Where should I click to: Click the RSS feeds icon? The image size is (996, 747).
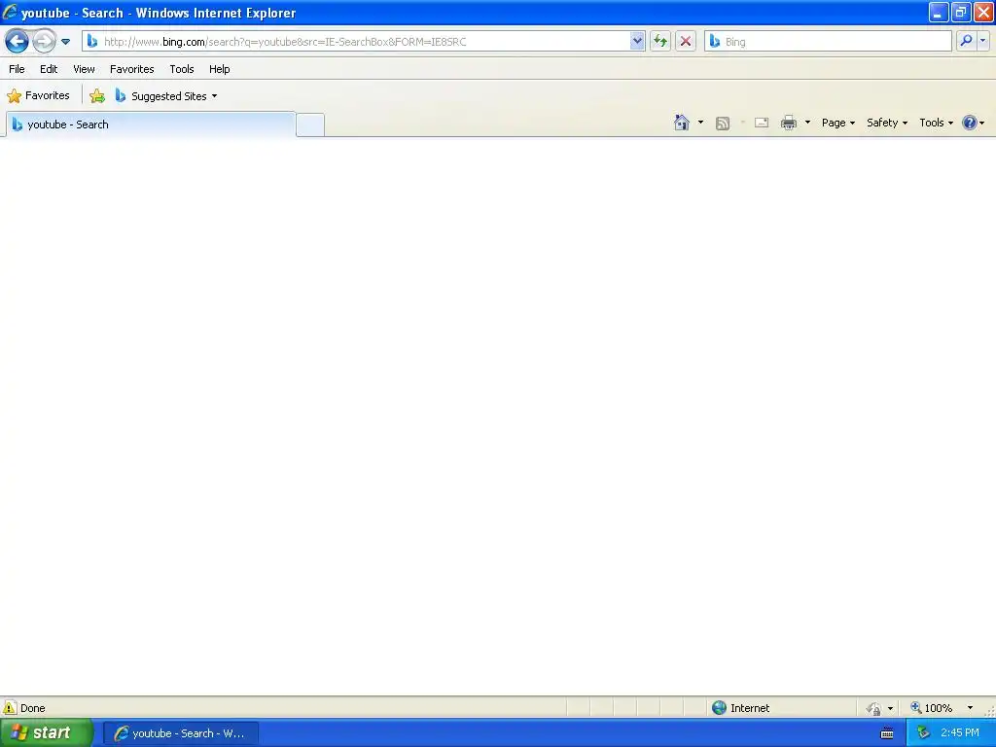(723, 124)
